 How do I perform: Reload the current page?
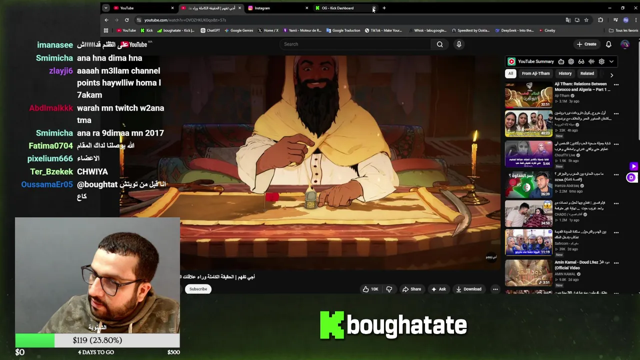[126, 20]
